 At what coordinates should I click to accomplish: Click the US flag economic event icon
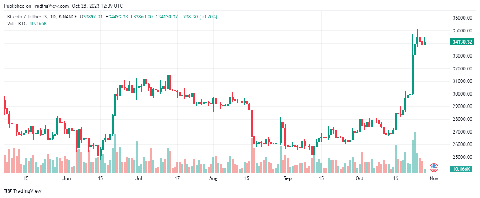point(434,167)
